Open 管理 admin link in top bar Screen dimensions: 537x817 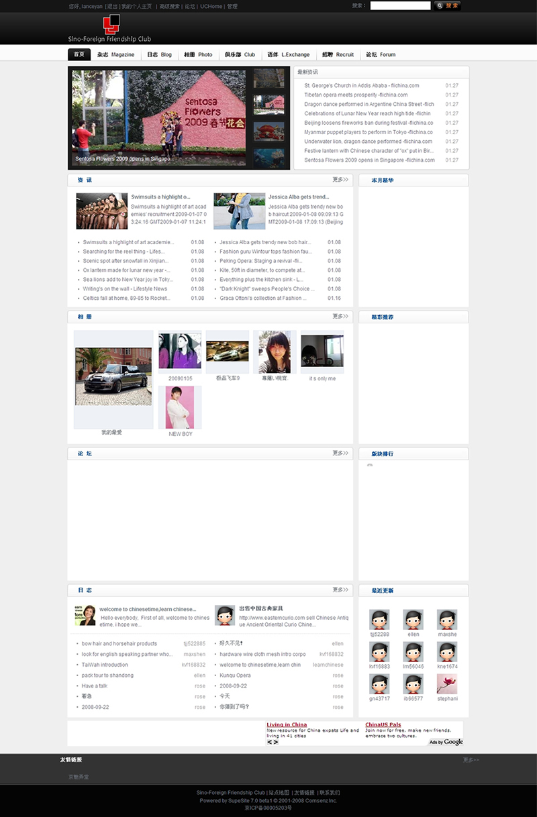pos(232,6)
